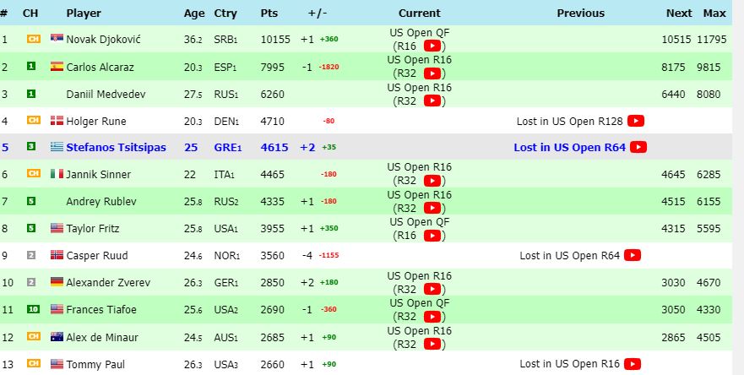Open the YouTube icon beside Holger Rune's US Open R128 loss
The width and height of the screenshot is (744, 375).
coord(636,121)
